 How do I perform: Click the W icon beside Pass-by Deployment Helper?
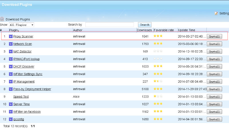tap(11, 89)
